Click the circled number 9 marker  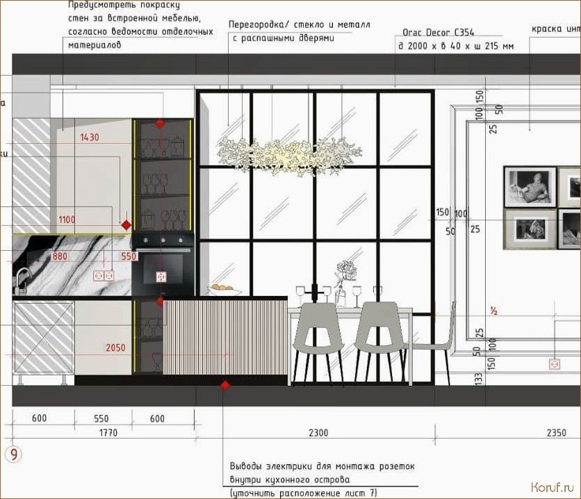click(x=13, y=455)
